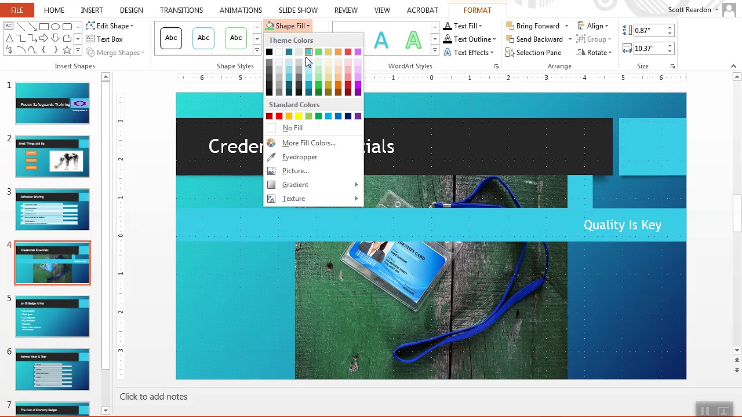
Task: Insert a Text Box
Action: [104, 39]
